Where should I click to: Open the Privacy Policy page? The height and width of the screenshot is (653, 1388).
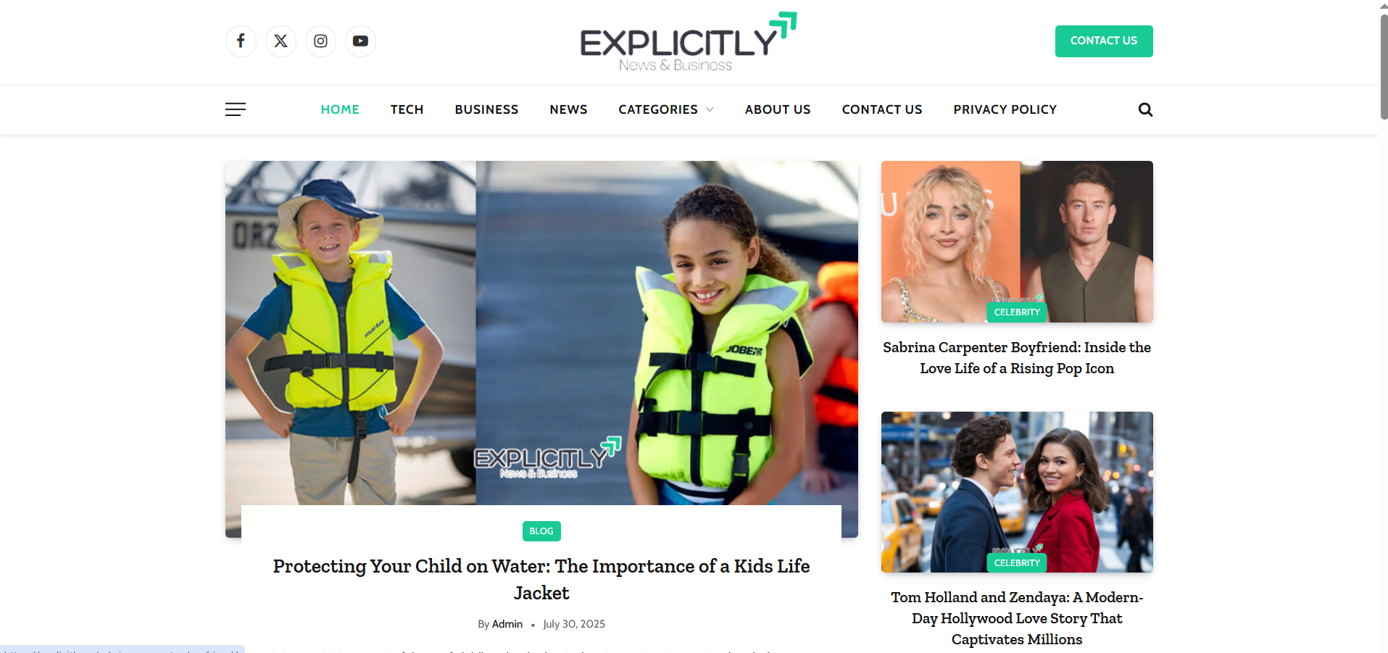1005,109
